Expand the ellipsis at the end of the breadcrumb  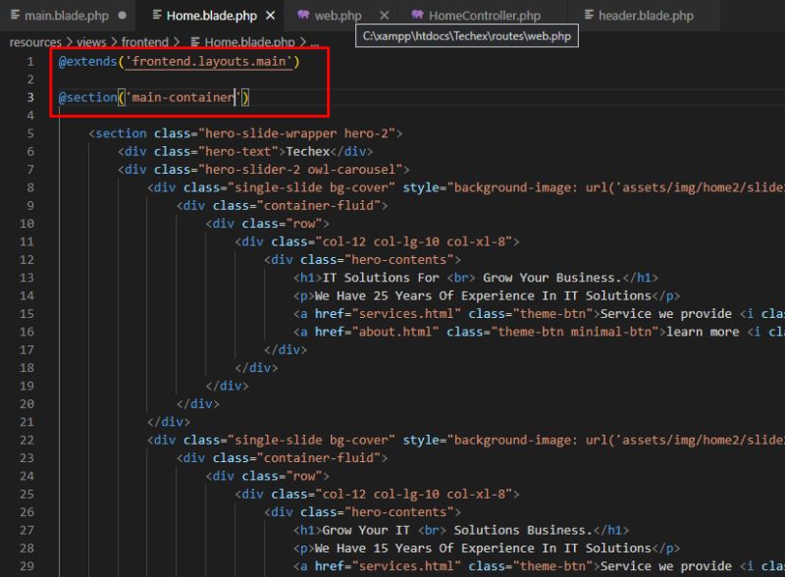tap(315, 41)
